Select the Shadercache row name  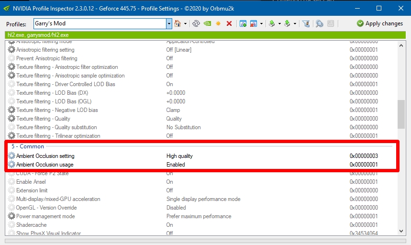pos(32,225)
